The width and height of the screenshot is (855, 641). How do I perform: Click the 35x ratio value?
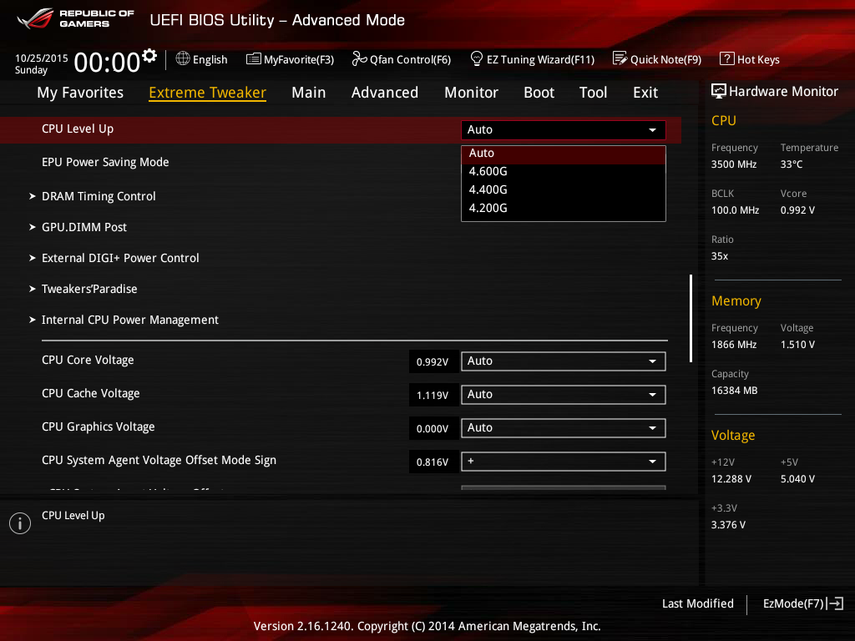tap(719, 255)
